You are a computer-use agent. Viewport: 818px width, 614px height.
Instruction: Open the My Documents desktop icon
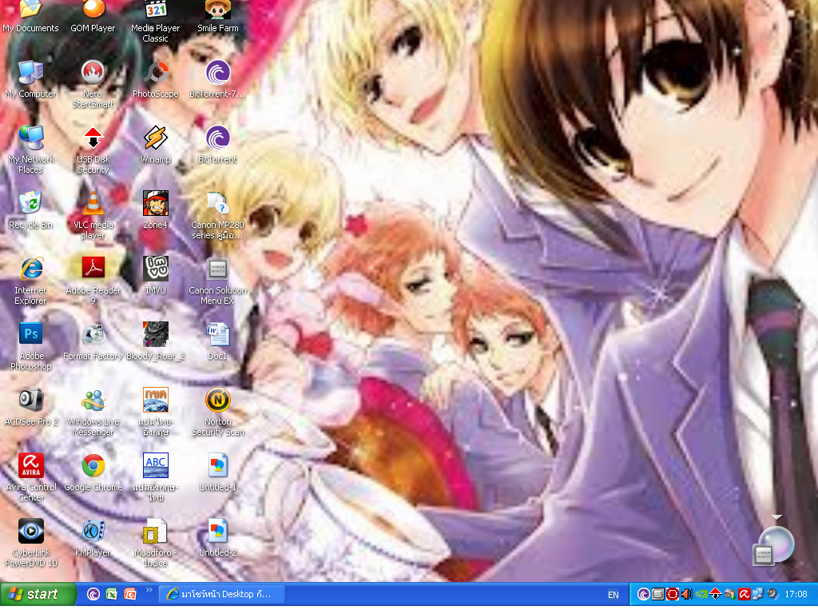30,16
